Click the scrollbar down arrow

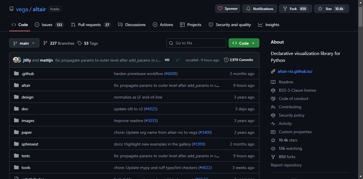[x=361, y=176]
